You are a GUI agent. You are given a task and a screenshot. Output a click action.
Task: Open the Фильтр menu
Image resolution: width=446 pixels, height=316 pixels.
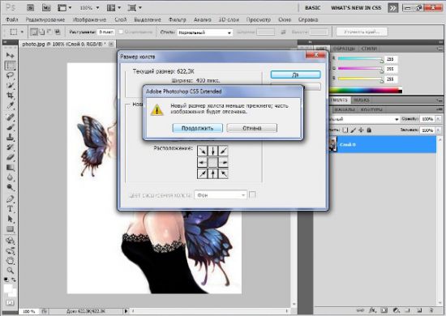(177, 19)
